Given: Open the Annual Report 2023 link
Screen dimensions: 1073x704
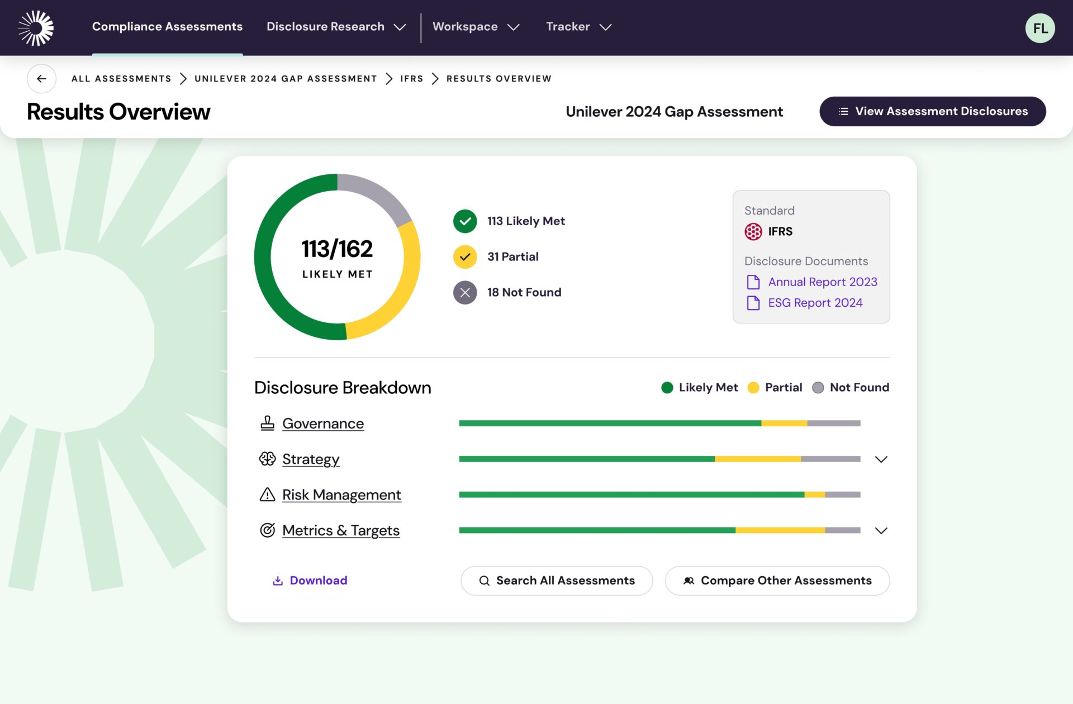Looking at the screenshot, I should (823, 282).
